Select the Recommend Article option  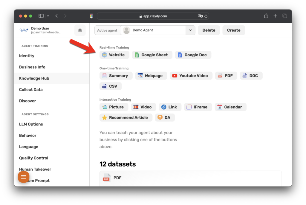[126, 117]
